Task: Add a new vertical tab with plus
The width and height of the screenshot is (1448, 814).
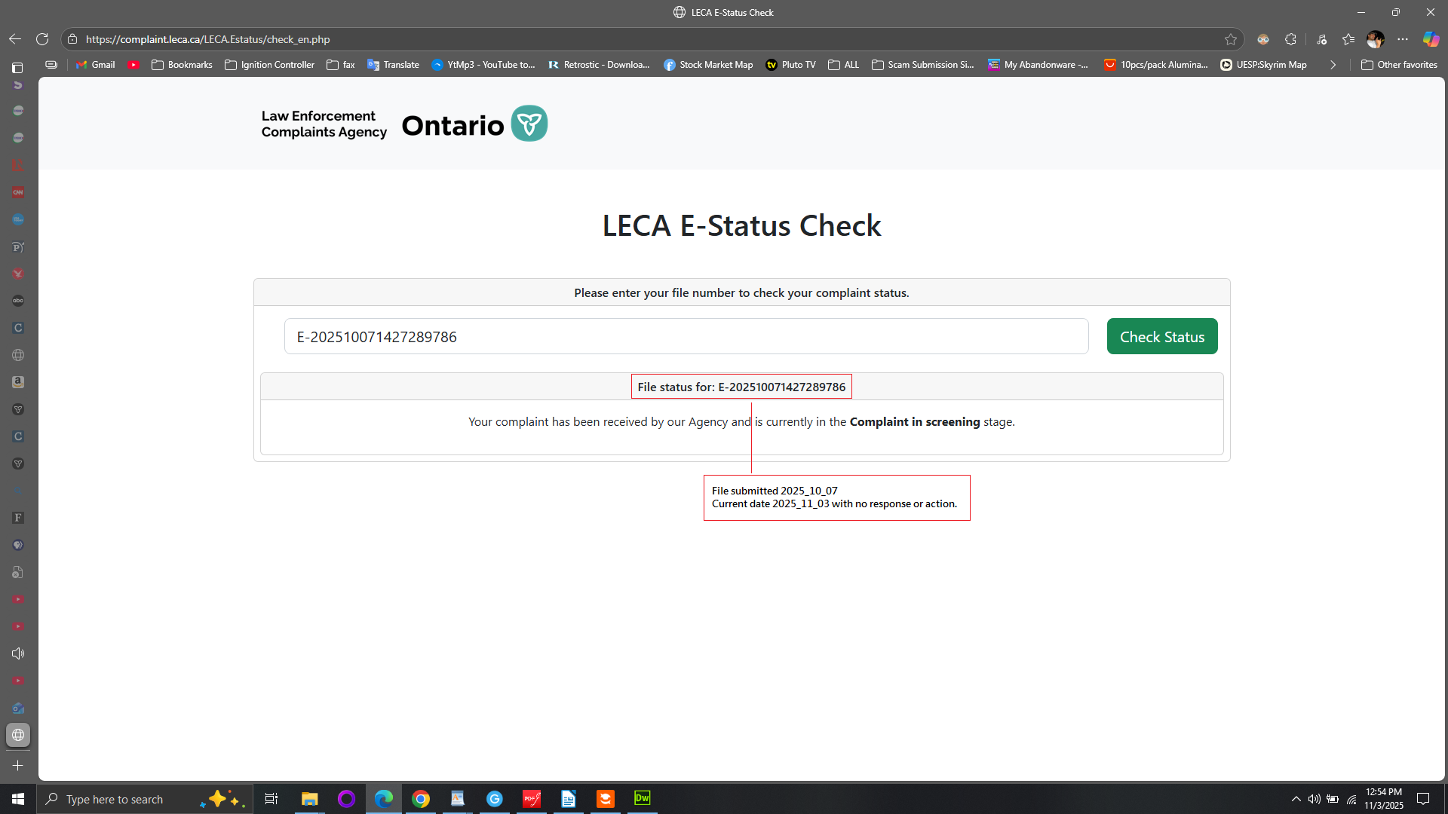Action: click(x=18, y=765)
